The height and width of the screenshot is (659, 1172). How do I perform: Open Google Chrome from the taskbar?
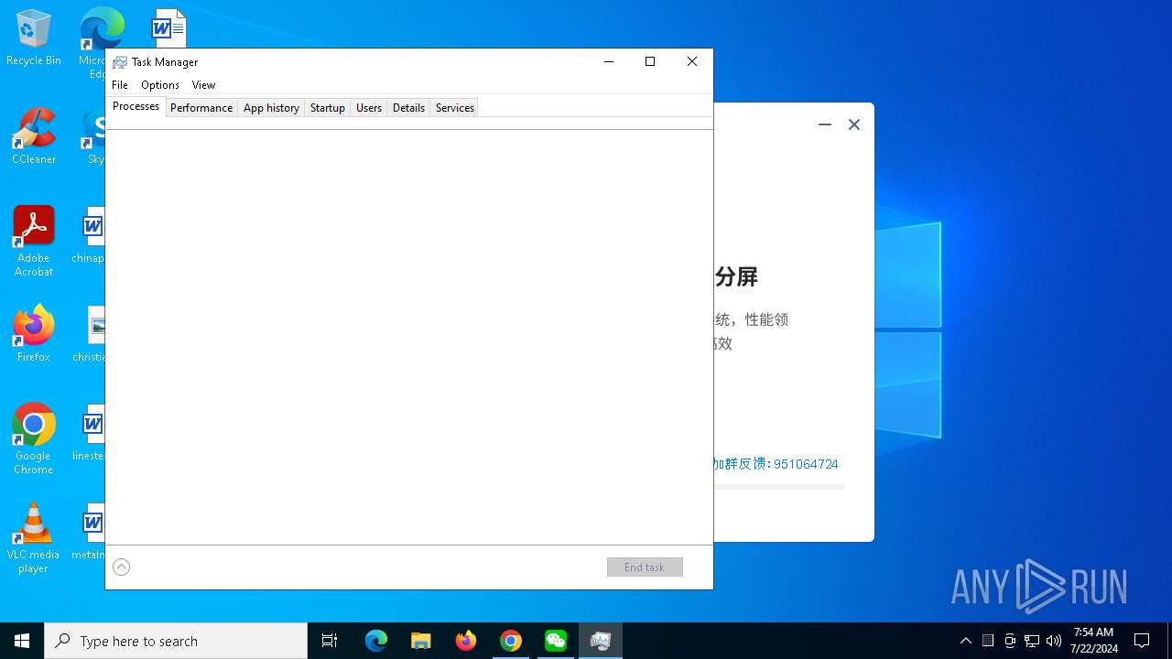(x=511, y=641)
